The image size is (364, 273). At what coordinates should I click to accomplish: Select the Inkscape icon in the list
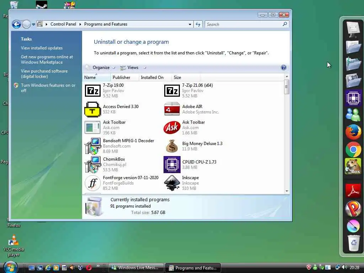click(x=172, y=183)
